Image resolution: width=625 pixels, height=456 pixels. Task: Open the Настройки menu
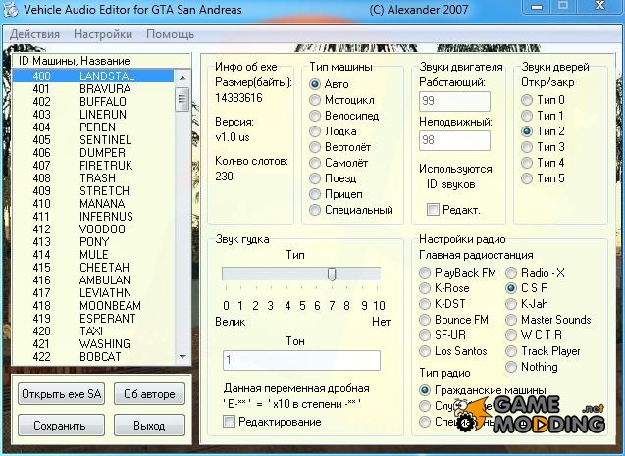tap(103, 34)
